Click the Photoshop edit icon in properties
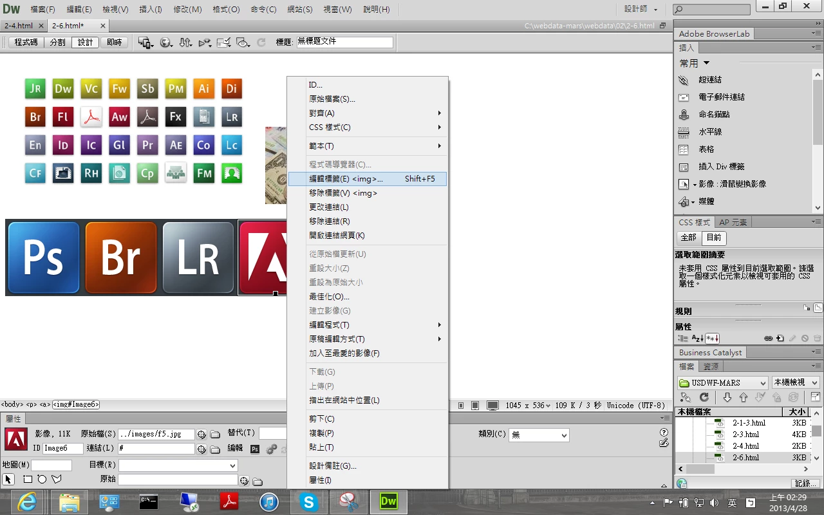 click(255, 449)
